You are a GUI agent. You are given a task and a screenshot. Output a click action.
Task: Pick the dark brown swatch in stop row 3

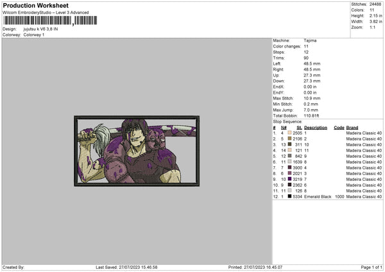pos(290,144)
